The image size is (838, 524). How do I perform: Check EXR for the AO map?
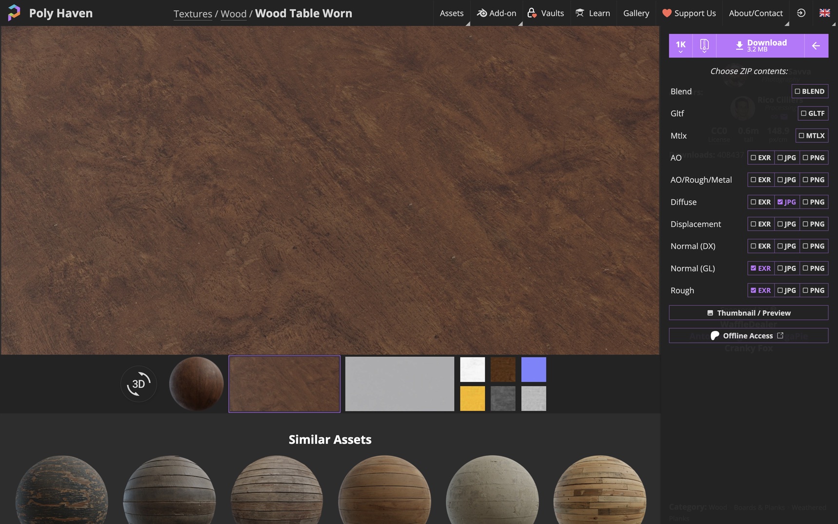(761, 158)
